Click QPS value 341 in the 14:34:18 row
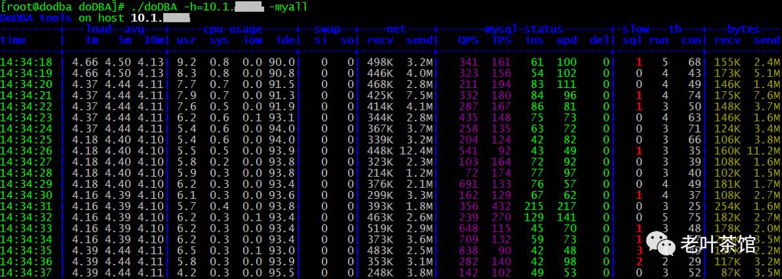The image size is (782, 279). coord(469,62)
